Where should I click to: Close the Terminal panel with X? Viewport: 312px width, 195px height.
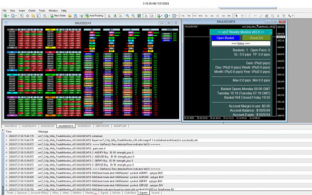click(2, 130)
